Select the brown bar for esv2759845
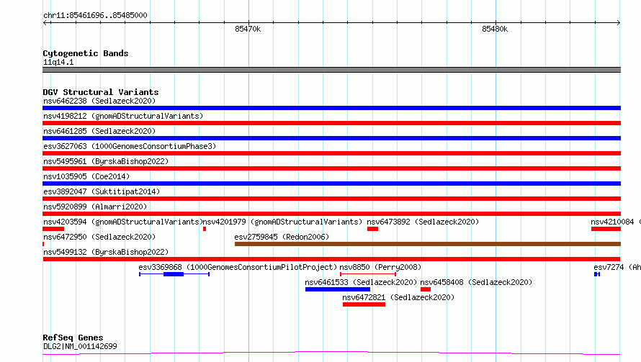The image size is (641, 362). [428, 244]
